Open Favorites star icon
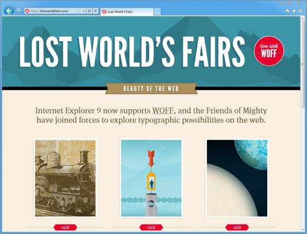This screenshot has height=234, width=307. point(294,11)
